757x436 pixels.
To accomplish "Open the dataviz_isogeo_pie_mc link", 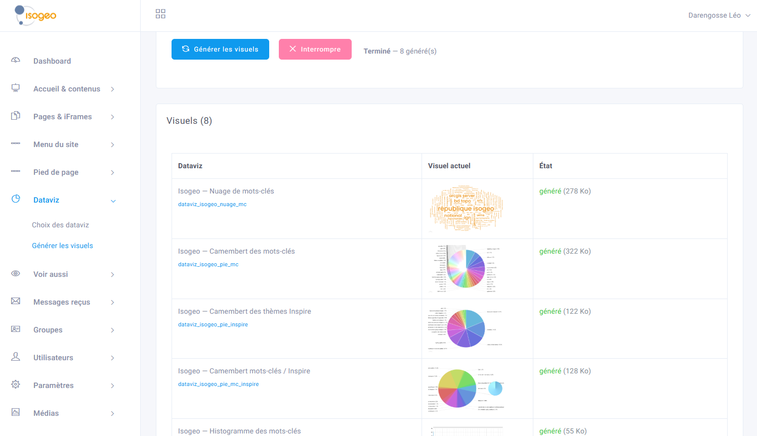I will point(208,264).
